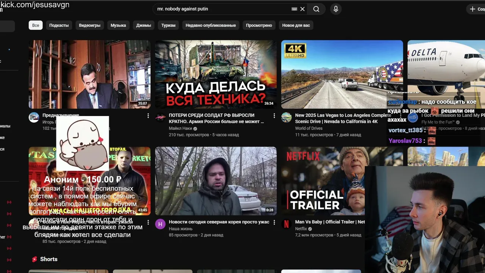The height and width of the screenshot is (273, 485).
Task: Open the Предназначение video title
Action: point(61,115)
